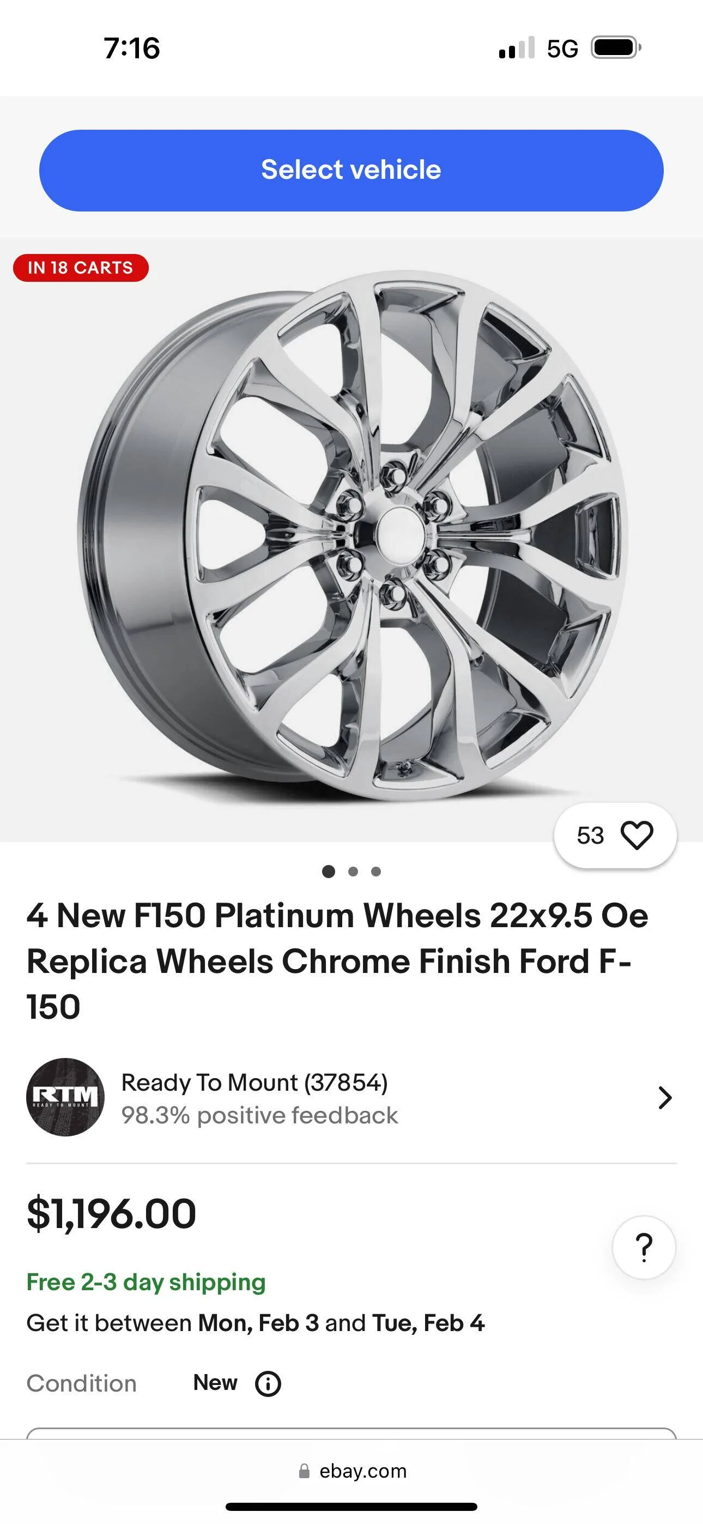Tap the Condition info icon
This screenshot has width=703, height=1524.
[268, 1384]
